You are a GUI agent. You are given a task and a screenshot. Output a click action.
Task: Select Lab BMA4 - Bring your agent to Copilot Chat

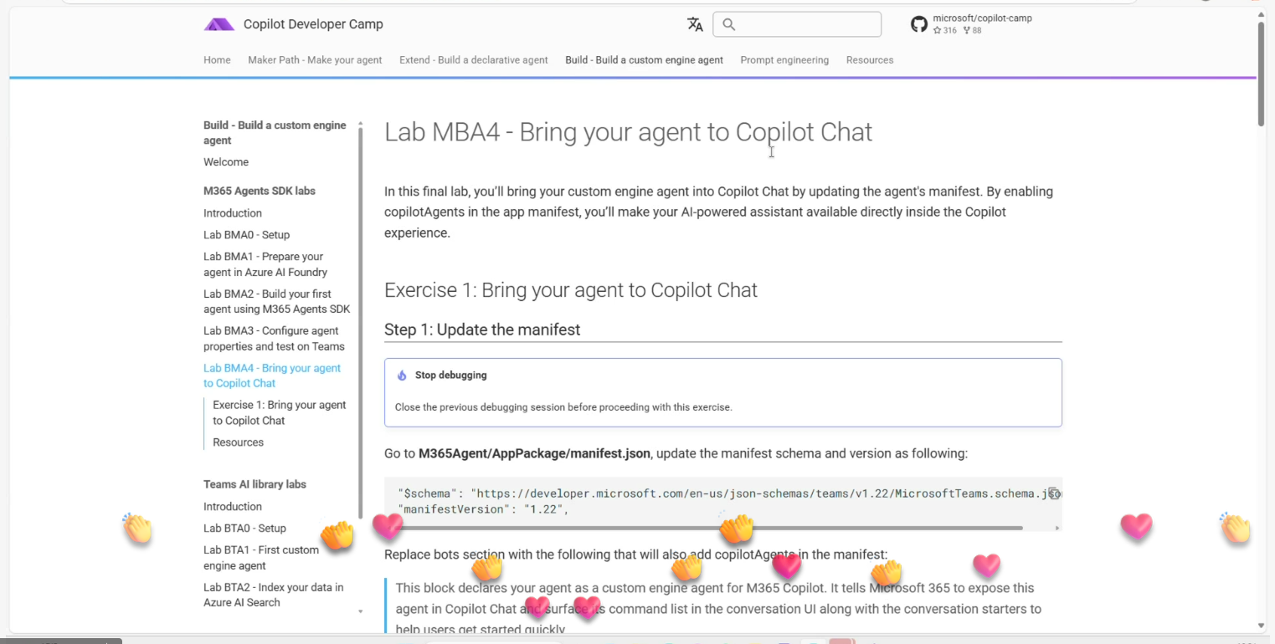coord(272,376)
